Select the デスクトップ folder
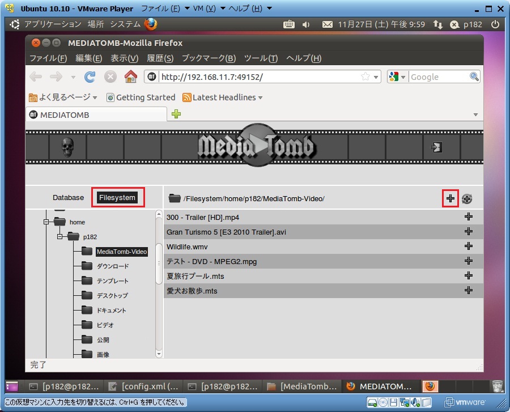510x412 pixels. tap(113, 296)
